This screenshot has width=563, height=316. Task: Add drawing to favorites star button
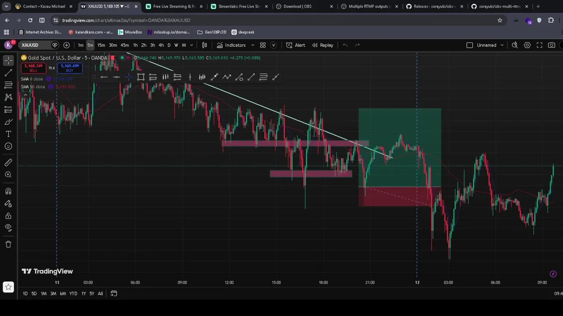click(8, 287)
